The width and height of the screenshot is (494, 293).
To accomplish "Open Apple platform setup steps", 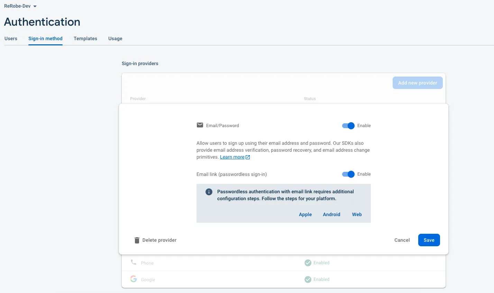I will [305, 214].
